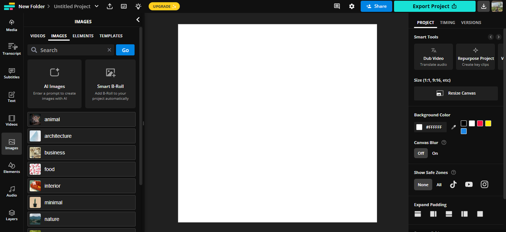The height and width of the screenshot is (232, 506).
Task: Turn Canvas Blur On
Action: 435,153
